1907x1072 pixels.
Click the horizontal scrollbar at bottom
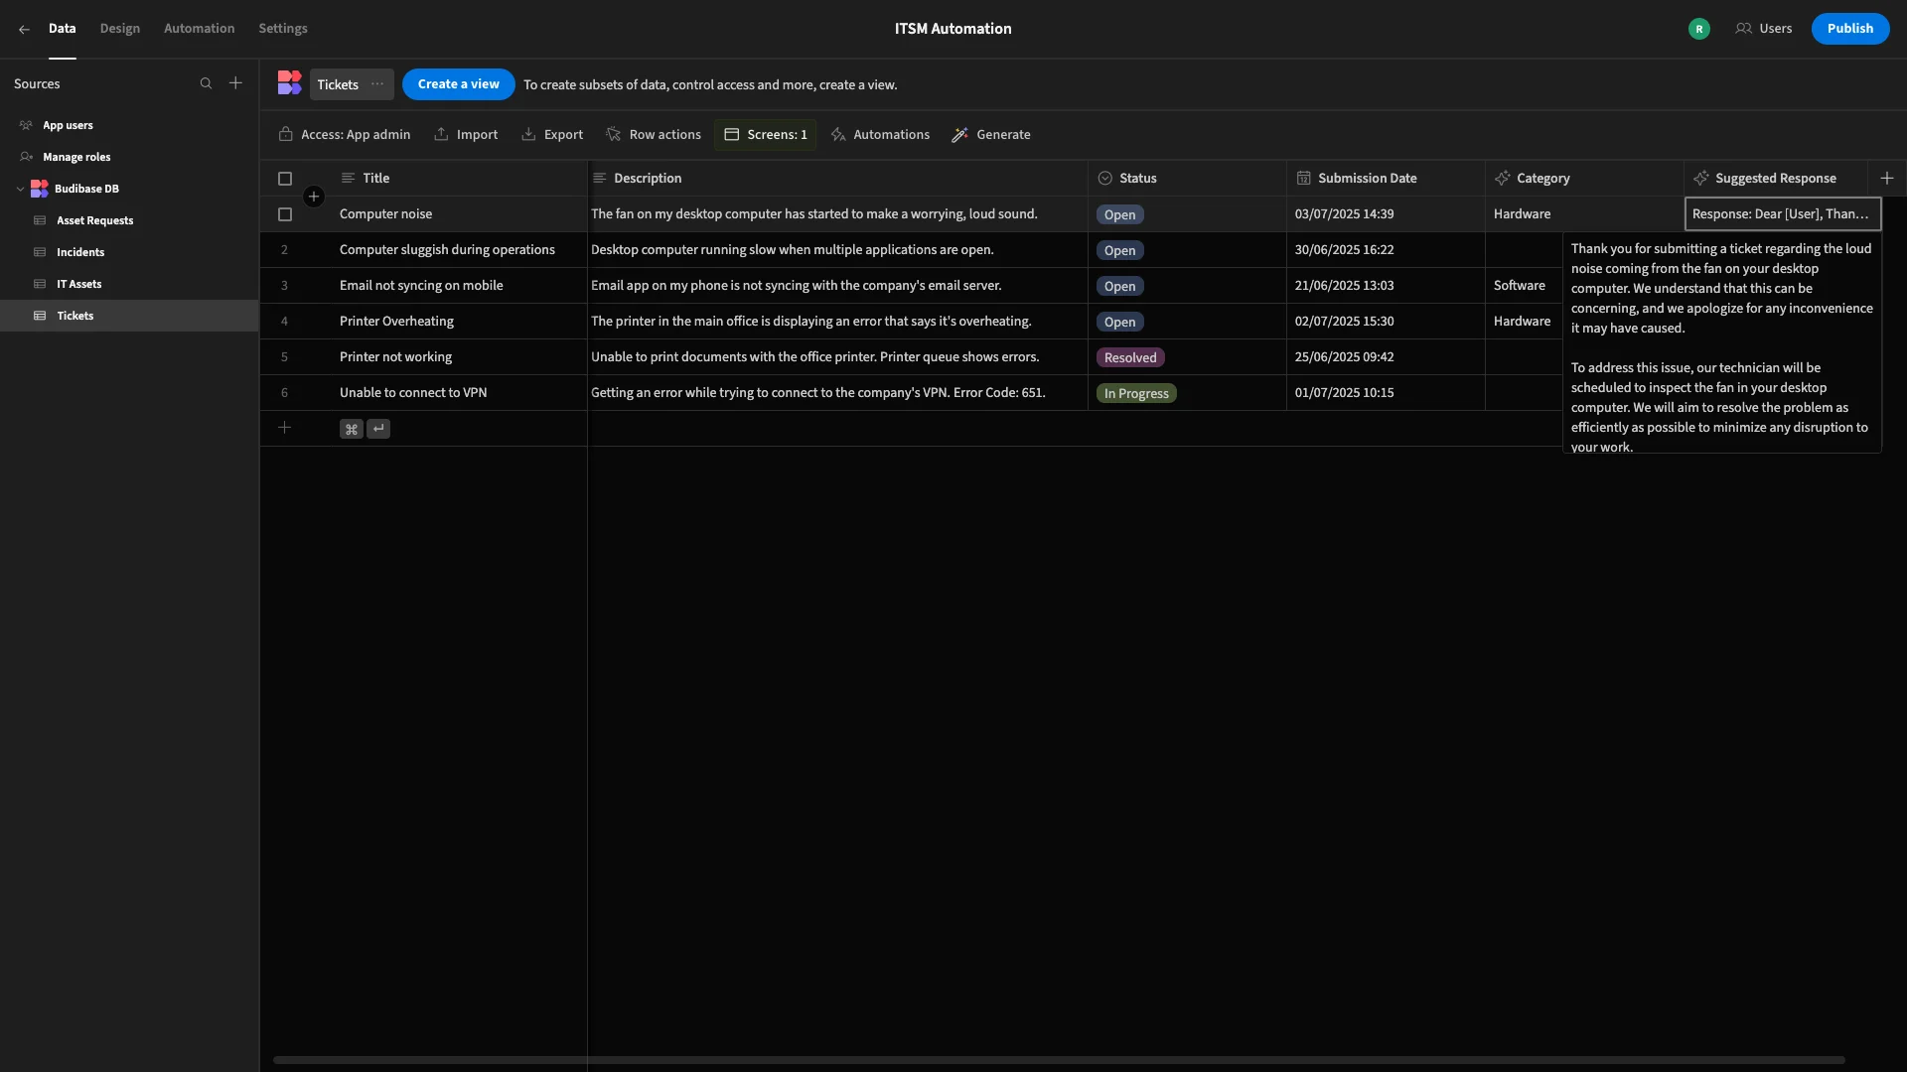[x=1059, y=1060]
